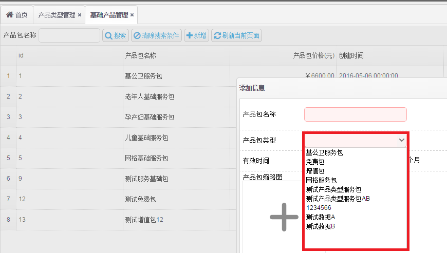
Task: Click the large plus upload thumbnail icon
Action: pos(284,217)
